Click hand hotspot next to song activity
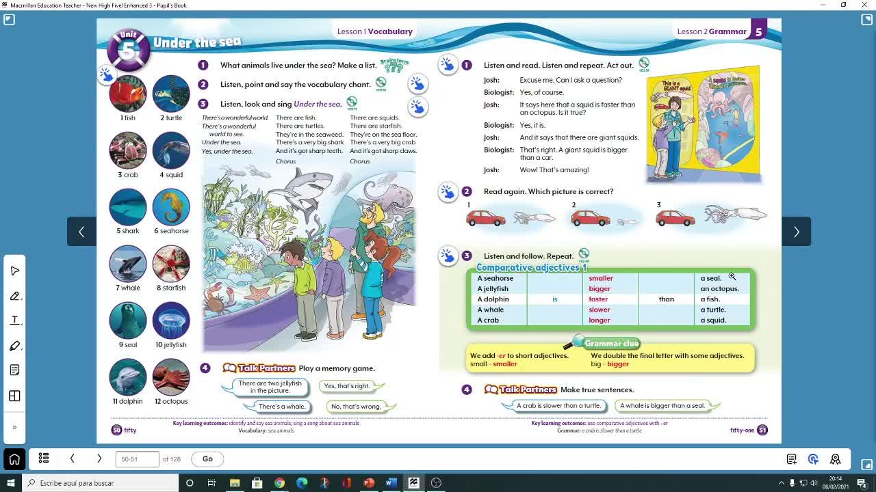Image resolution: width=876 pixels, height=492 pixels. [417, 107]
